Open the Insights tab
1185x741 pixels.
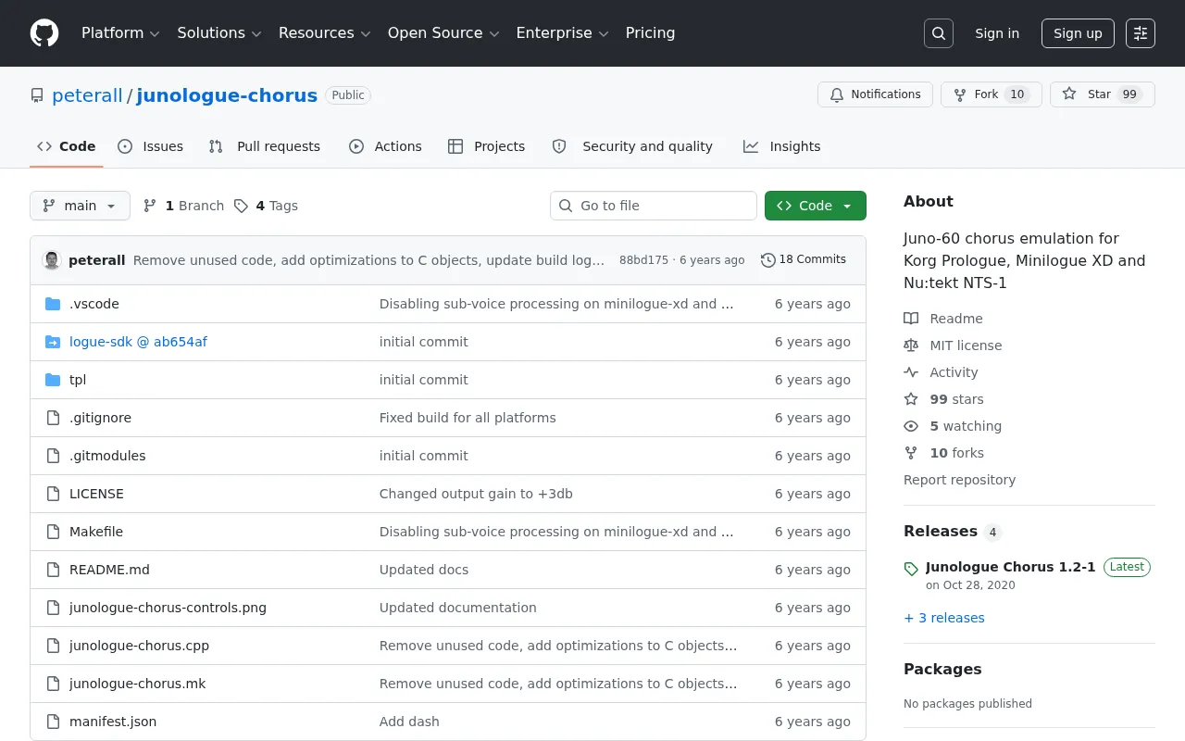pos(782,146)
